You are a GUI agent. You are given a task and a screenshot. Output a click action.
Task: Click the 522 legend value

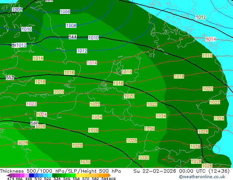(x=47, y=179)
